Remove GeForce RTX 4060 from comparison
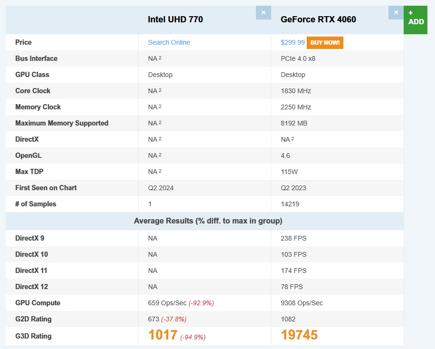The width and height of the screenshot is (435, 349). point(396,12)
